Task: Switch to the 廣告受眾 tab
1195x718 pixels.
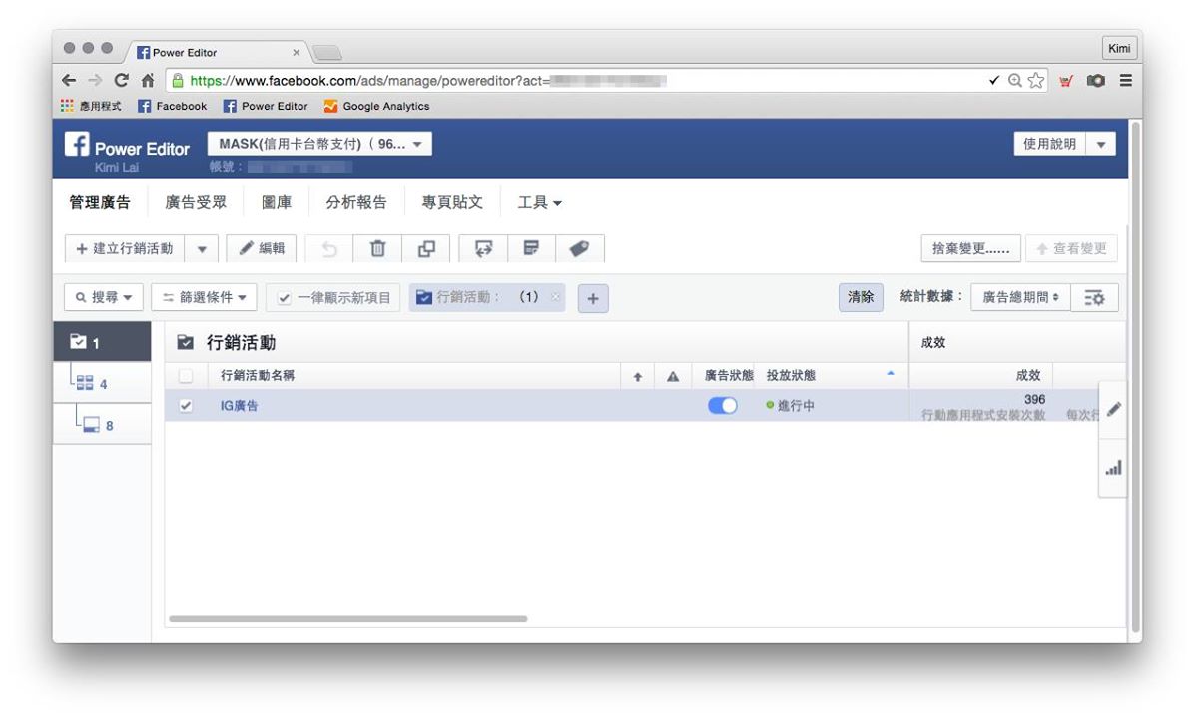Action: [x=196, y=202]
